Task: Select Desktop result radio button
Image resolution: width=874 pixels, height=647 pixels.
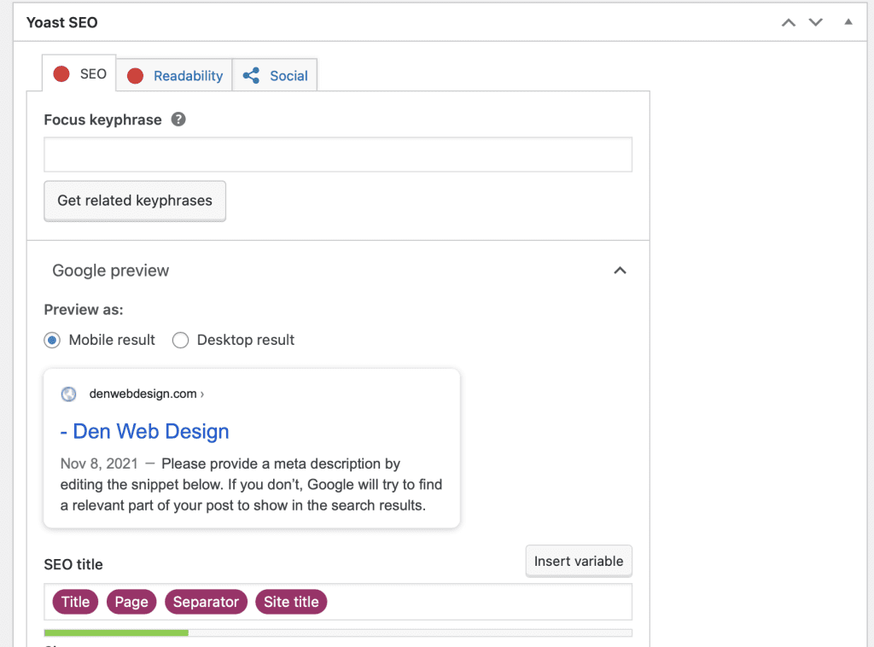Action: click(x=180, y=340)
